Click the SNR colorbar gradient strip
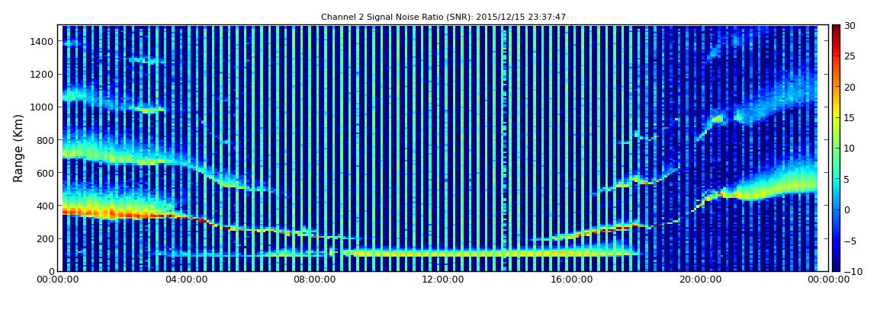 (x=836, y=148)
